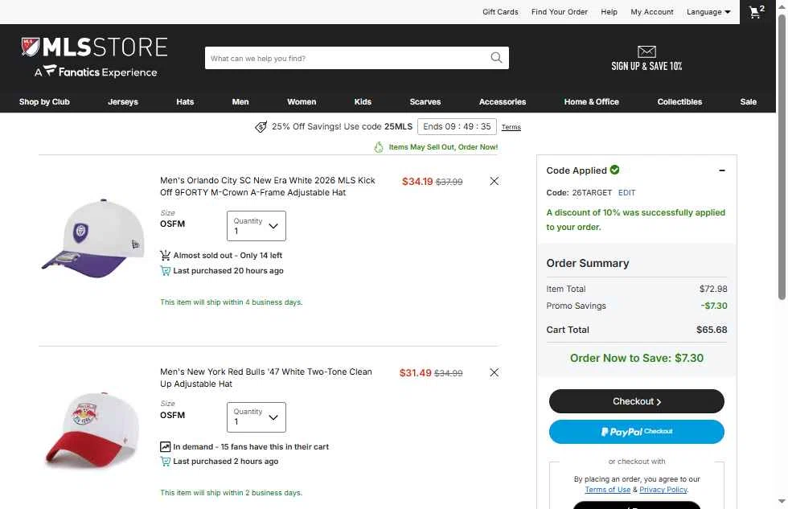788x509 pixels.
Task: Click the Help link
Action: pos(609,11)
